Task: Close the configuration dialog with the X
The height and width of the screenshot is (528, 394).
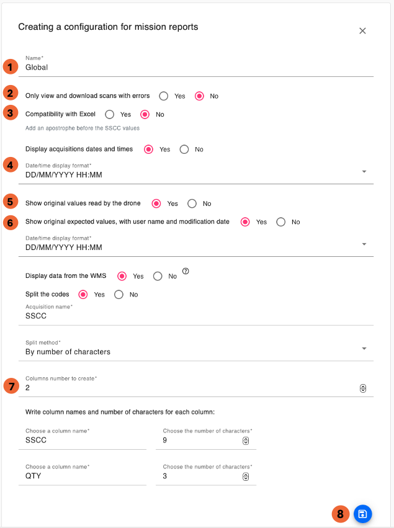Action: click(363, 31)
